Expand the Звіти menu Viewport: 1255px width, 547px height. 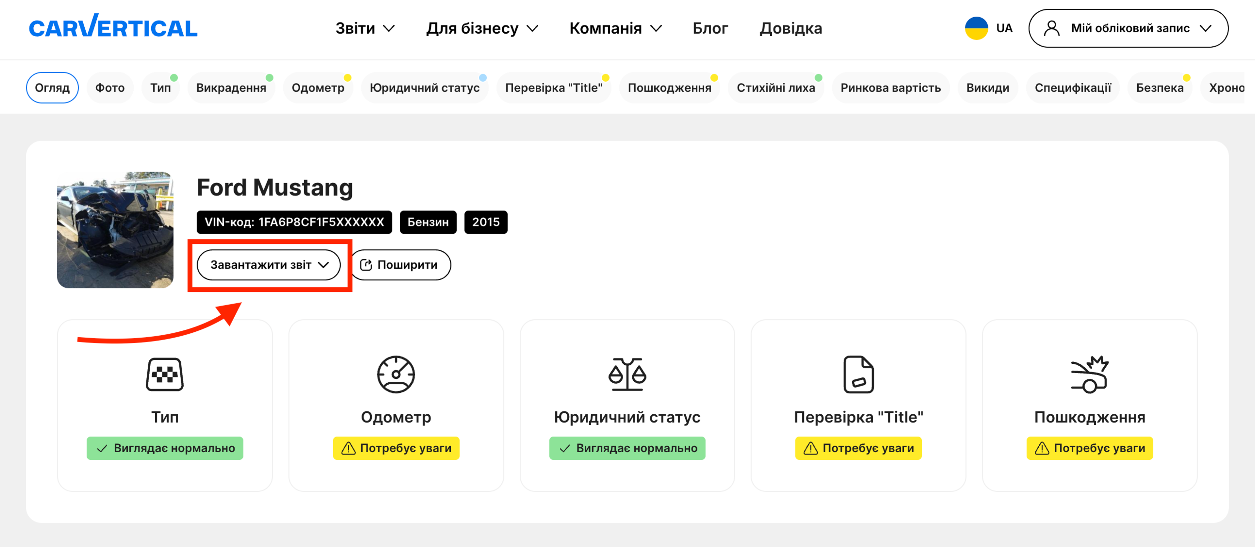365,28
